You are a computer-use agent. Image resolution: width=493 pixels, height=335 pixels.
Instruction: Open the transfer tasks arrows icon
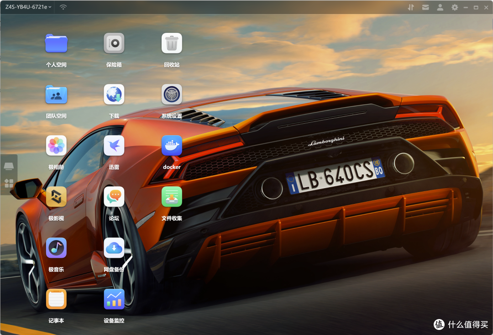[x=411, y=7]
